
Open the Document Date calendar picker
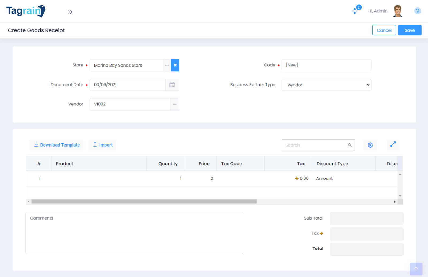pyautogui.click(x=172, y=85)
